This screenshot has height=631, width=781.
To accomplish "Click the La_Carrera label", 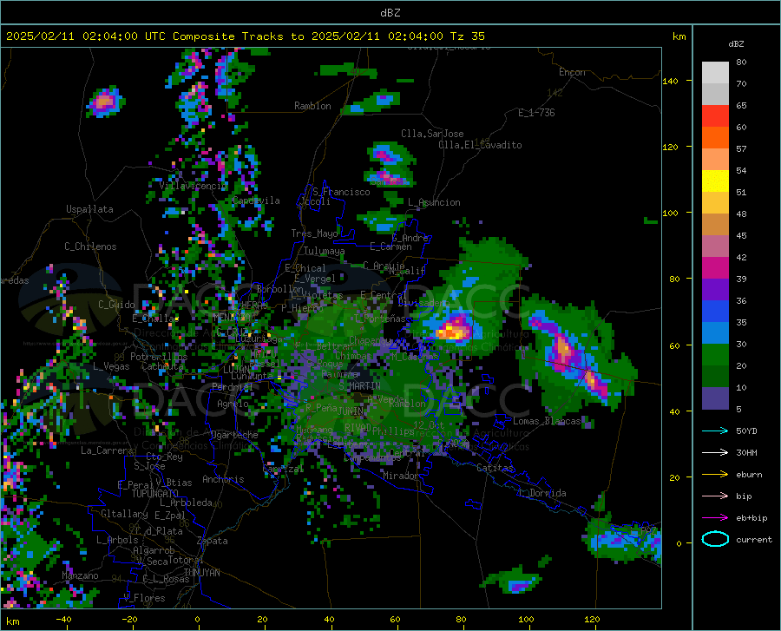I will (x=107, y=450).
